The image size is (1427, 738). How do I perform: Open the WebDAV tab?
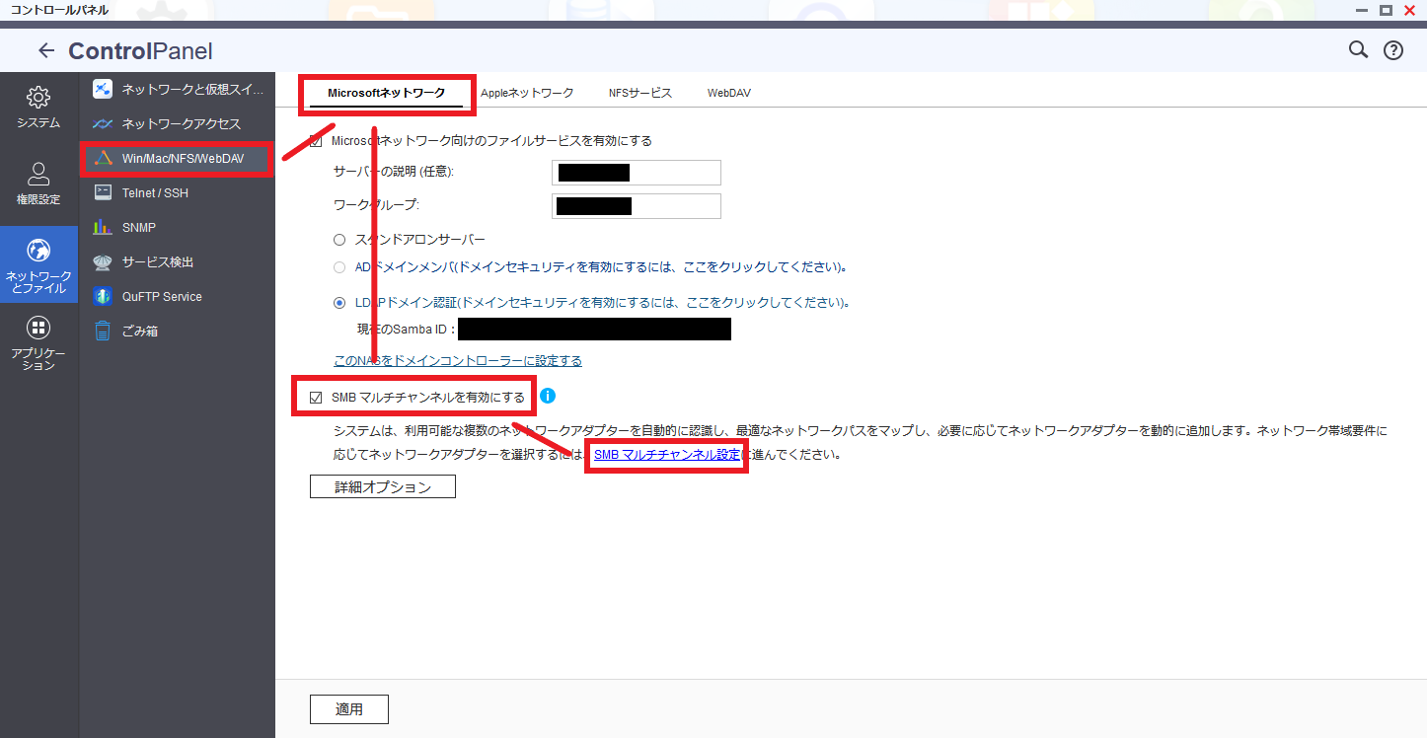pos(728,93)
